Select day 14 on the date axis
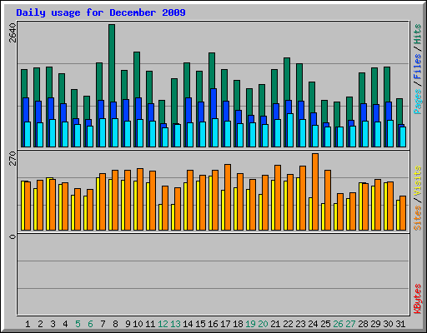Image resolution: width=427 pixels, height=333 pixels. [188, 324]
